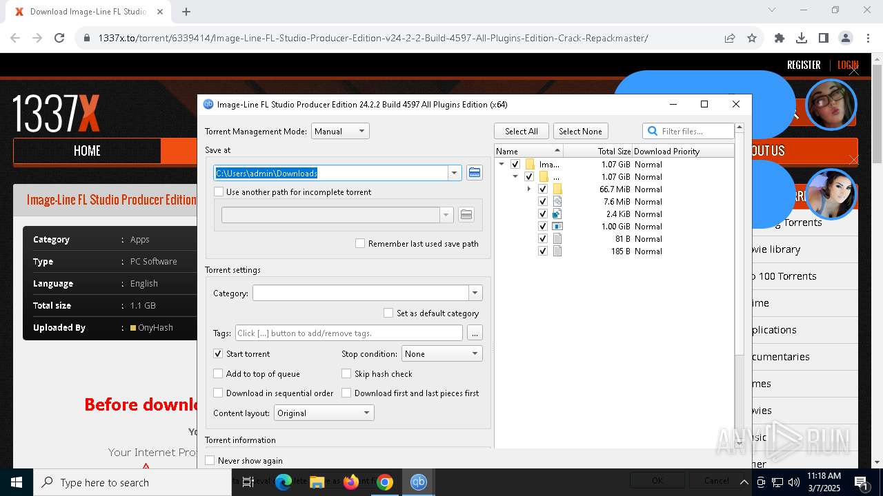Viewport: 883px width, 496px height.
Task: Collapse the top-level 'Ima...' folder
Action: coord(502,165)
